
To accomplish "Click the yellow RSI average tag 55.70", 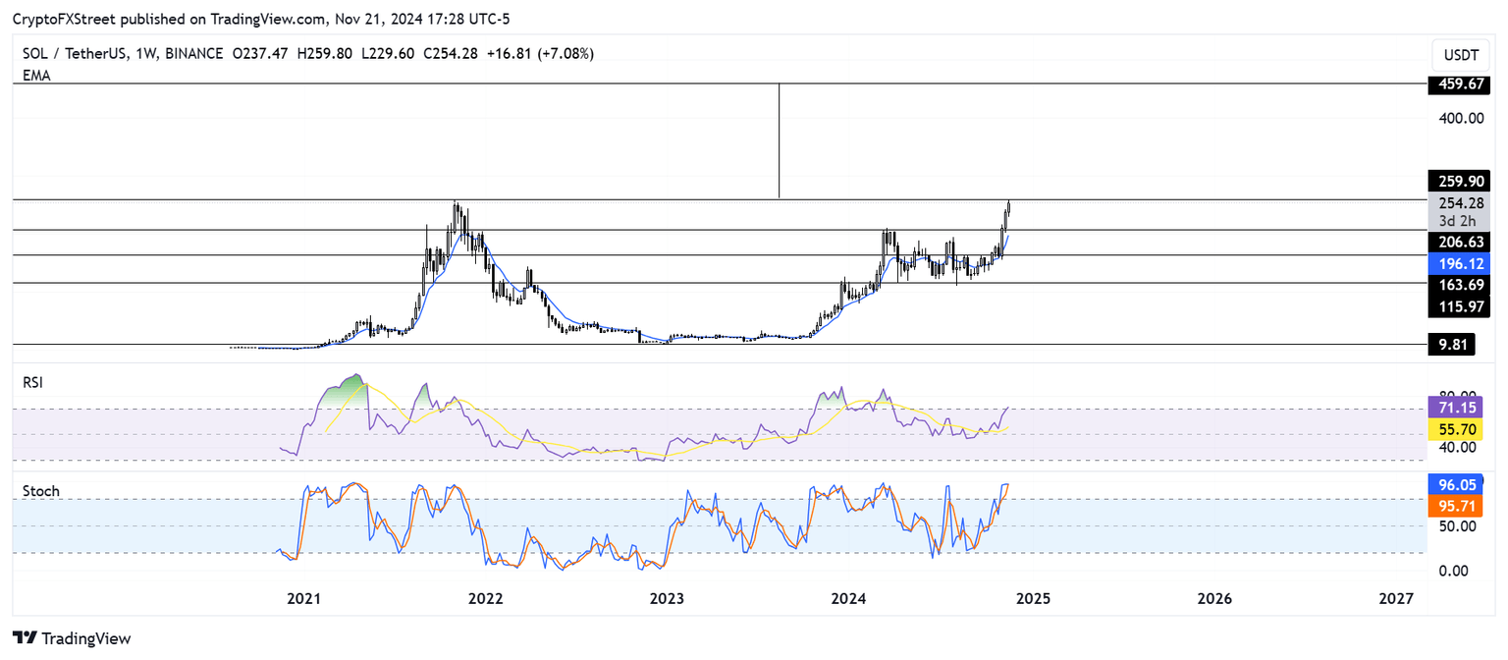I will (x=1450, y=429).
